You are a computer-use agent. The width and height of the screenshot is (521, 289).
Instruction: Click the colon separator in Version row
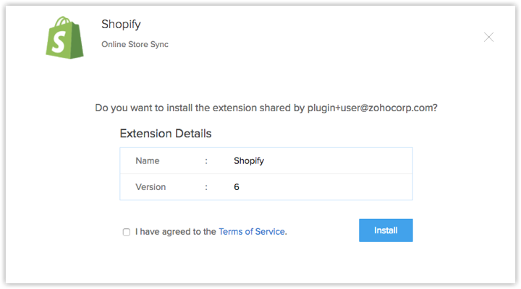click(x=206, y=187)
